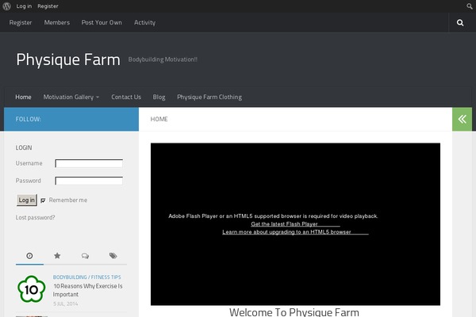Open the Contact Us page
The height and width of the screenshot is (317, 476).
pos(126,97)
